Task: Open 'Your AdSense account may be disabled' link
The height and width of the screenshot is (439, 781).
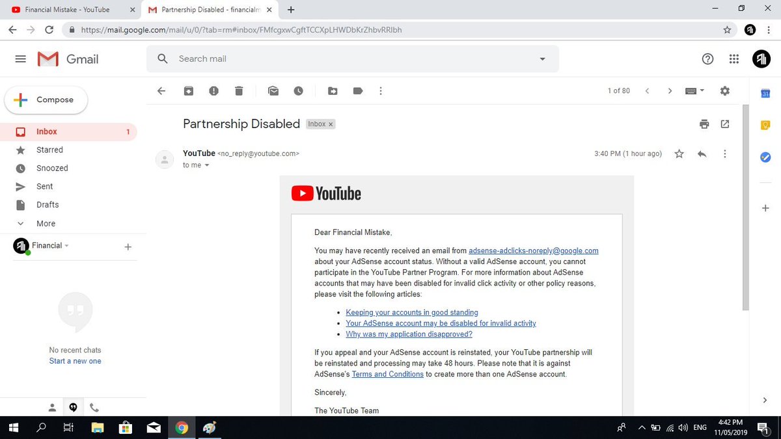Action: coord(441,323)
